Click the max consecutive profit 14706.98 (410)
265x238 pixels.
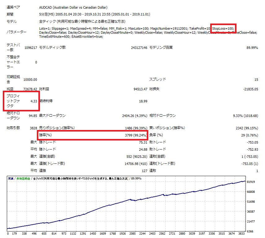coord(136,164)
